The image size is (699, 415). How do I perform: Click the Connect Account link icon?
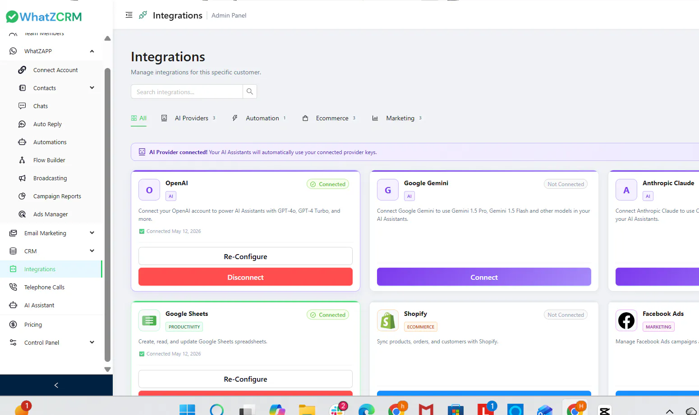pyautogui.click(x=22, y=70)
